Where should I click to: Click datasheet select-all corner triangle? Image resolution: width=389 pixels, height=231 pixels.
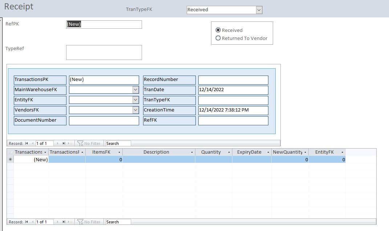[10, 152]
